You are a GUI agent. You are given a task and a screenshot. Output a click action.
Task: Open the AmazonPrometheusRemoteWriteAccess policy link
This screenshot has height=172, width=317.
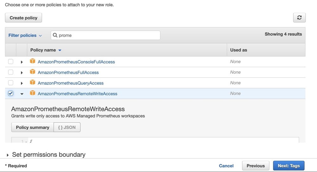(x=77, y=94)
